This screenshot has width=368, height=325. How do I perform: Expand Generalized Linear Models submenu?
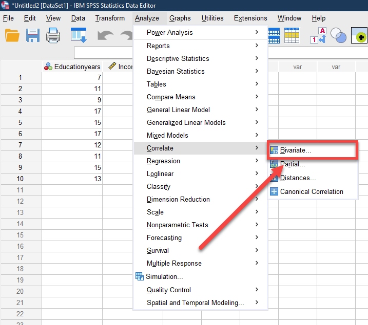pyautogui.click(x=201, y=122)
